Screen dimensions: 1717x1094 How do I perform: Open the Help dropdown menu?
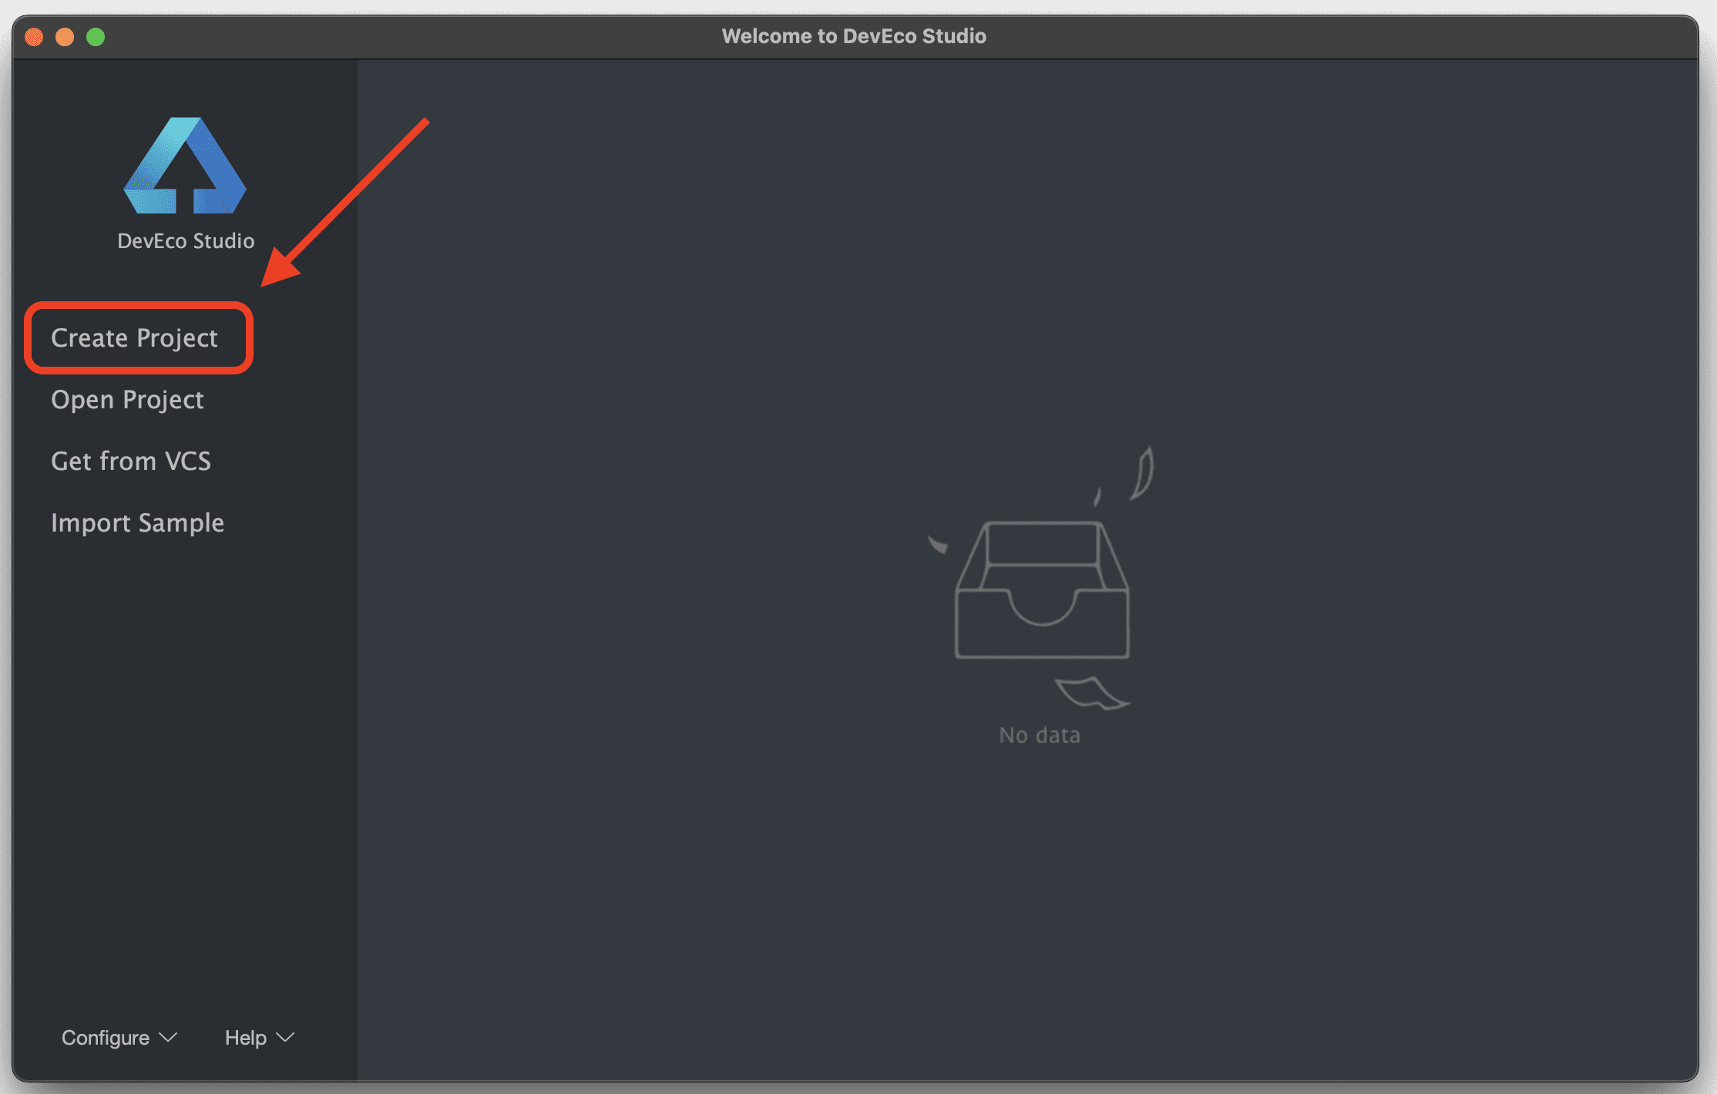246,1038
